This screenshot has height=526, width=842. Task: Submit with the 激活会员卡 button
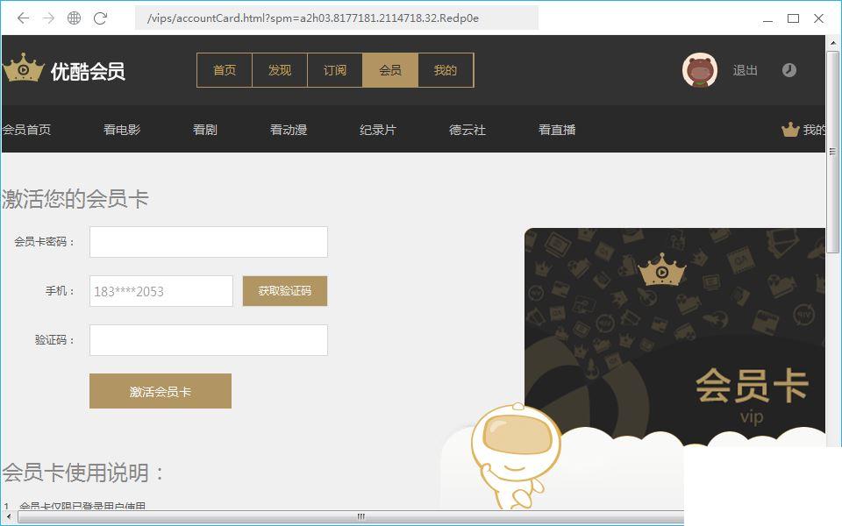pyautogui.click(x=160, y=391)
